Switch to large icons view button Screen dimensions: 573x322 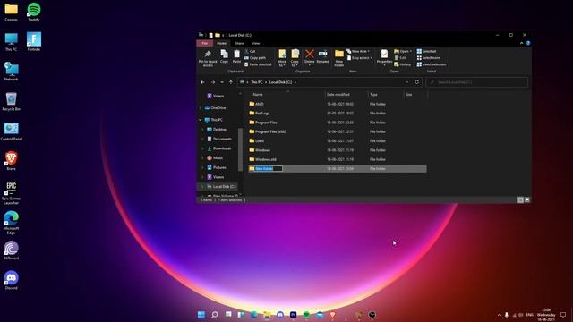pyautogui.click(x=527, y=199)
